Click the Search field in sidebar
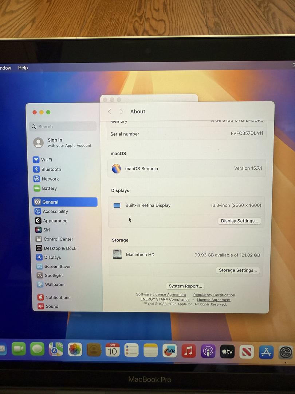 coord(63,127)
